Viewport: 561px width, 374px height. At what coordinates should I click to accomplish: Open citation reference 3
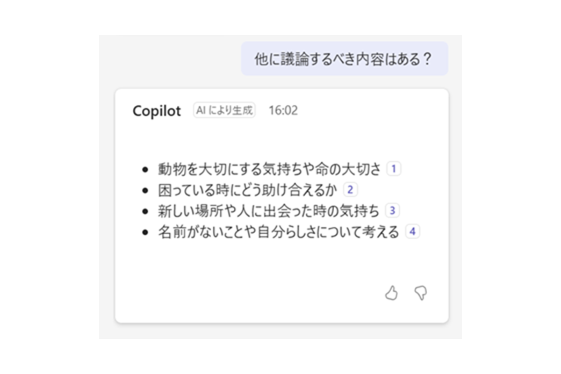(392, 211)
